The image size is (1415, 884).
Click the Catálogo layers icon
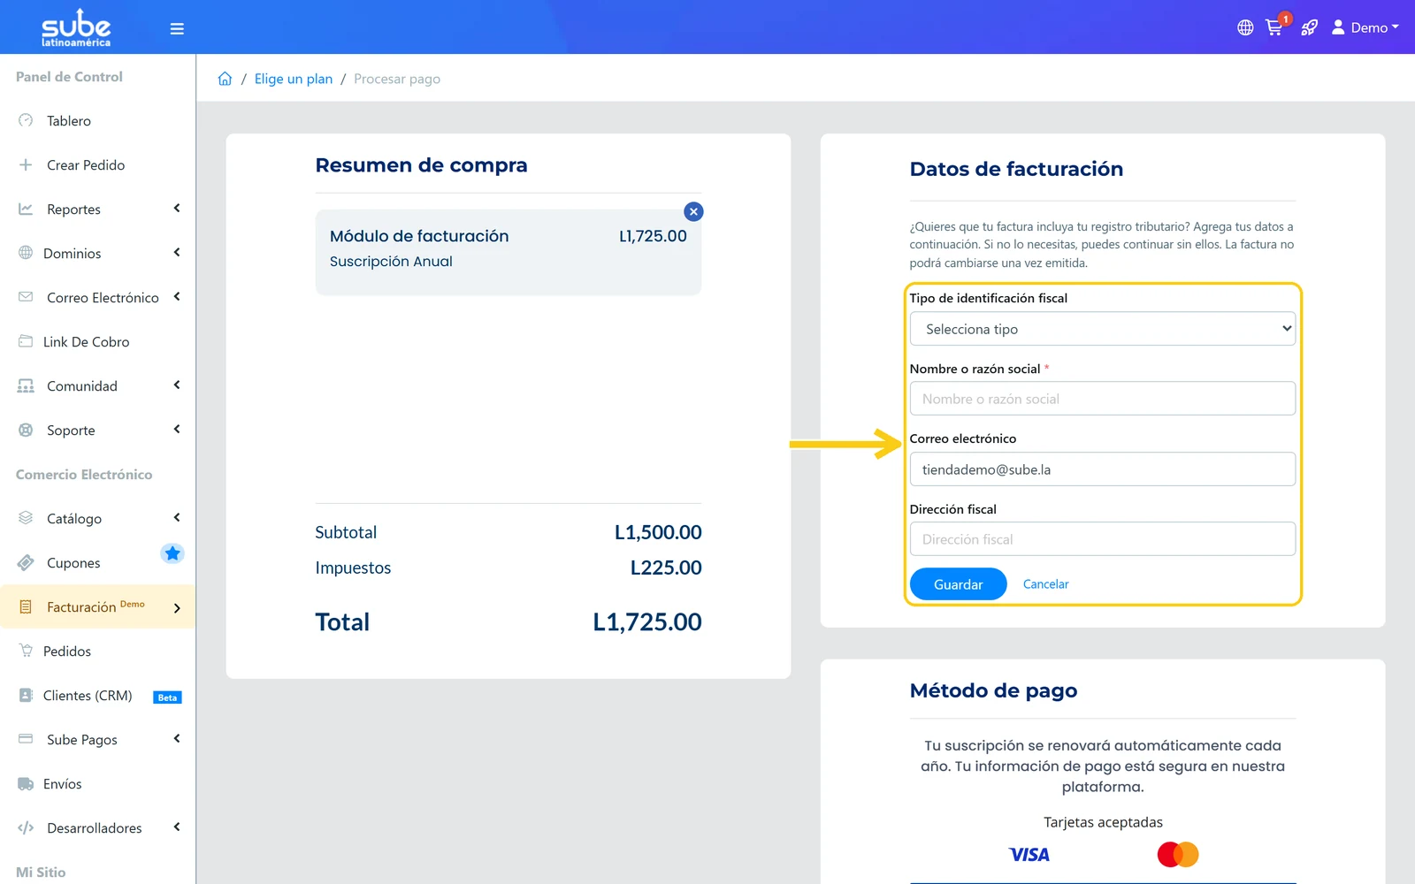click(26, 518)
